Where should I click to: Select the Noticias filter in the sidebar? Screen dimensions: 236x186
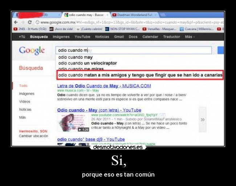point(25,110)
